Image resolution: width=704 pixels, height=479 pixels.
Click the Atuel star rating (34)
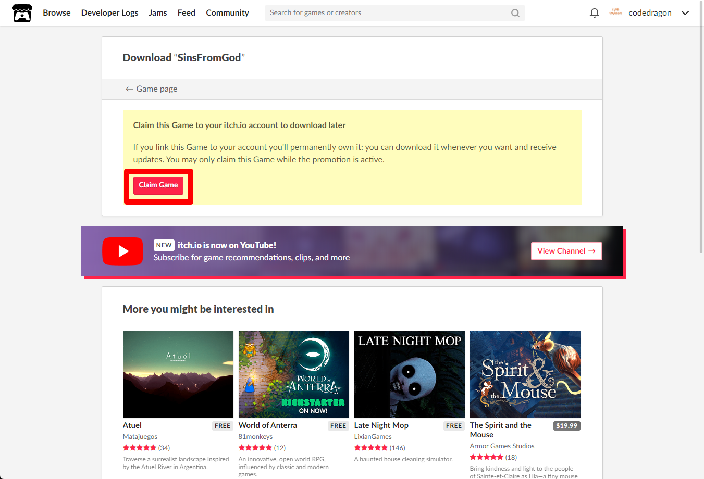point(146,448)
